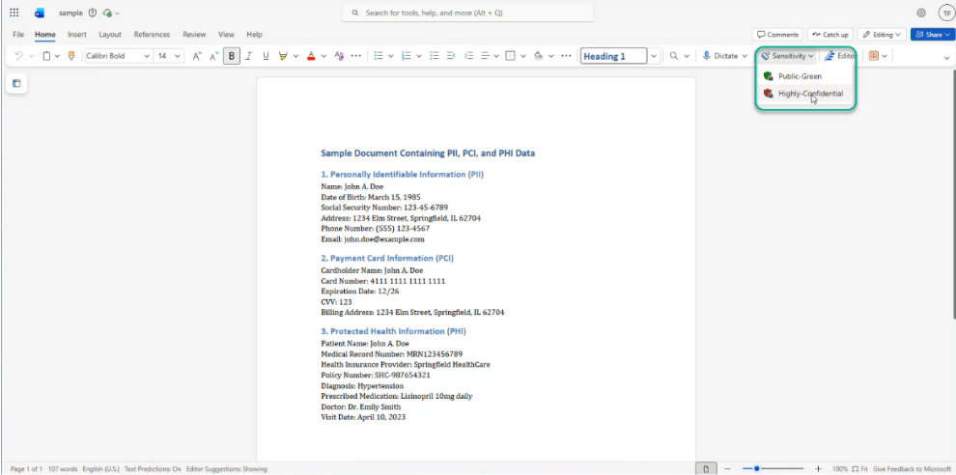Click the Format Painter icon

click(70, 56)
